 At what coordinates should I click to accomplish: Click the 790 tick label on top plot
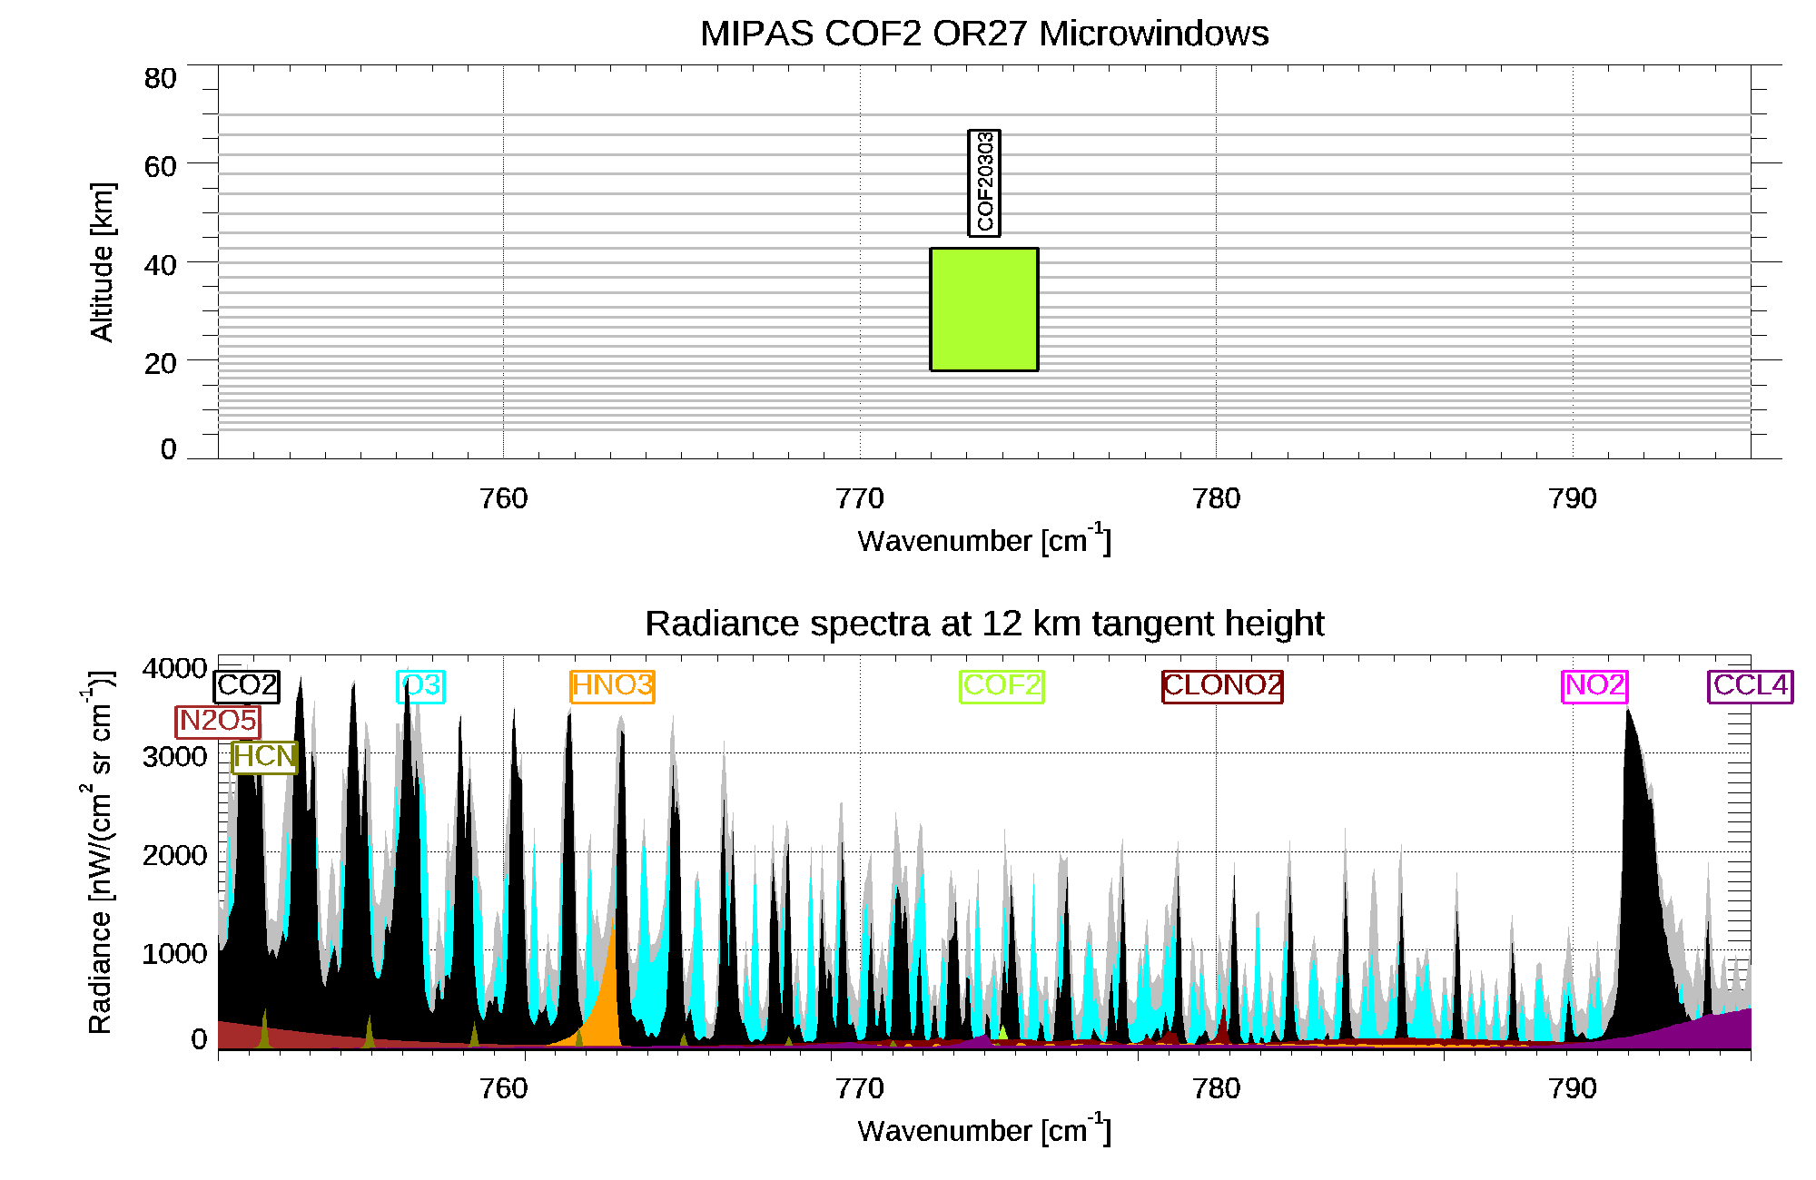(x=1573, y=498)
